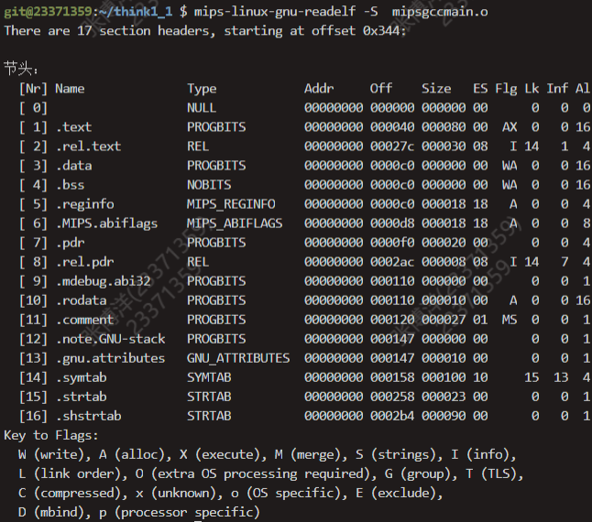Click the .text section name
592x522 pixels.
coord(73,127)
